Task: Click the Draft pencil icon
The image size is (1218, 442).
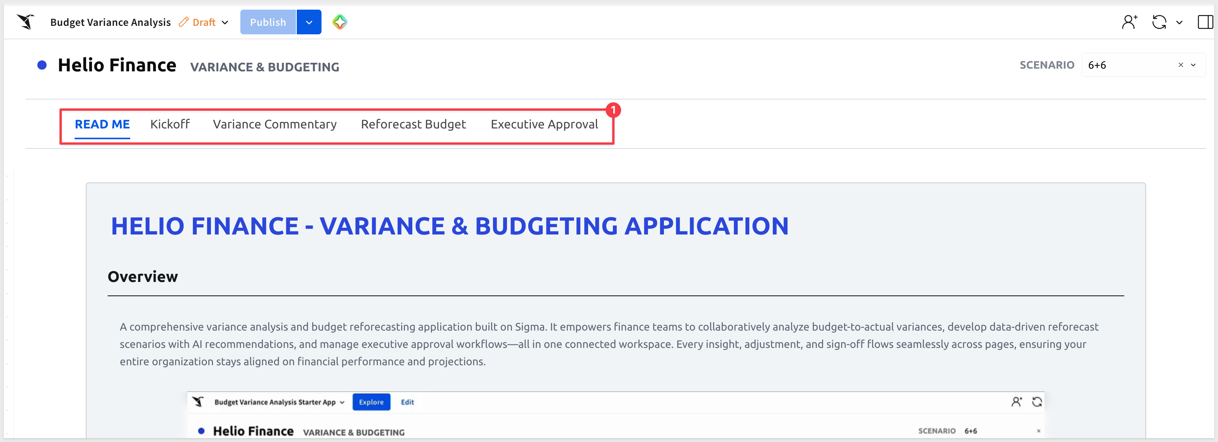Action: [x=184, y=22]
